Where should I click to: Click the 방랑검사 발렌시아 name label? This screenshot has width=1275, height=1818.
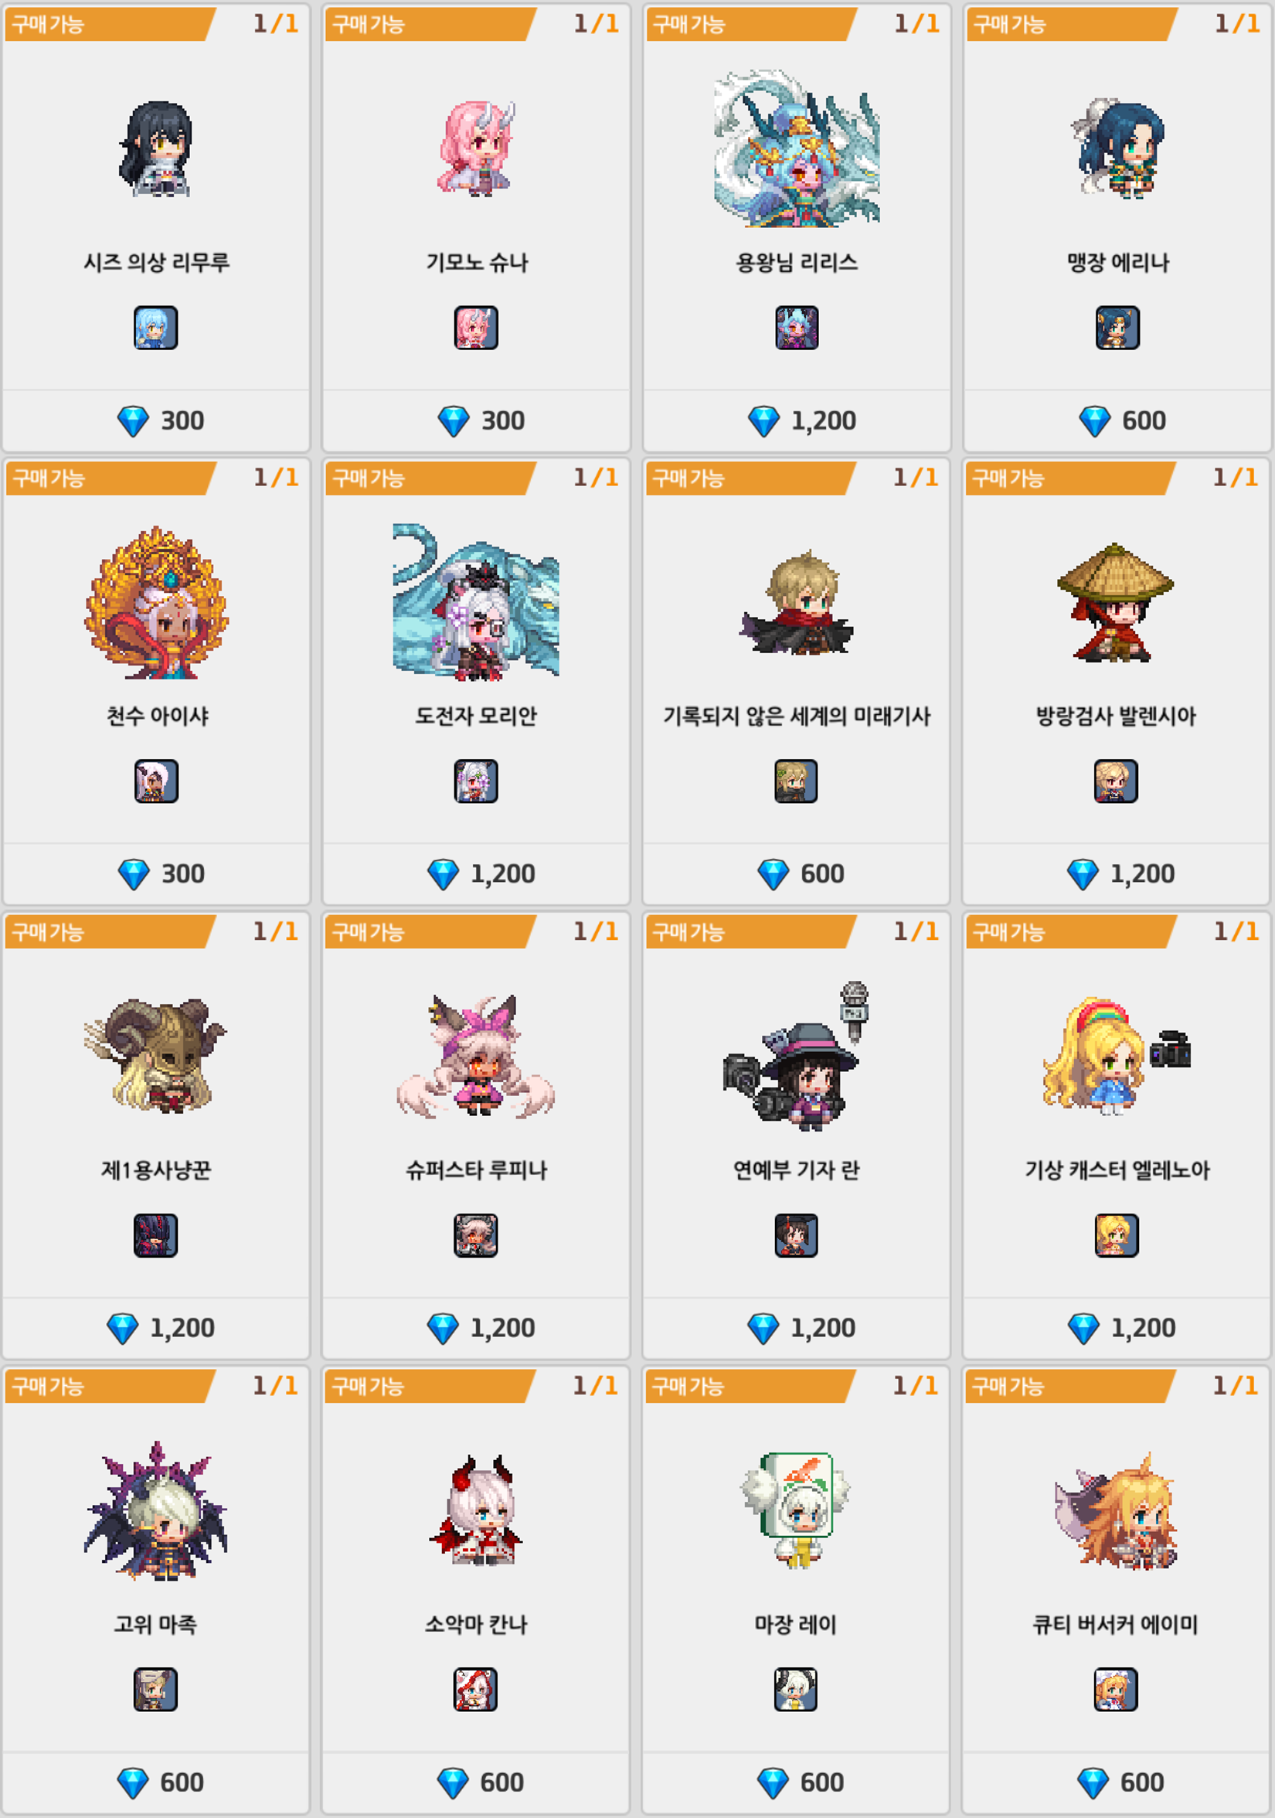click(1116, 716)
